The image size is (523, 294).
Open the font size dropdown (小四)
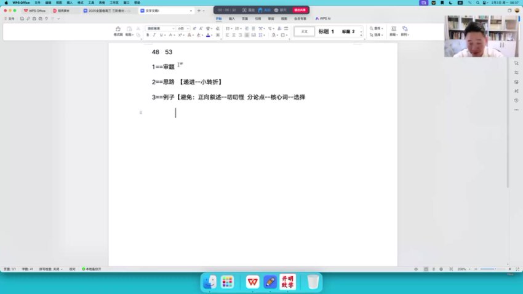pos(183,28)
